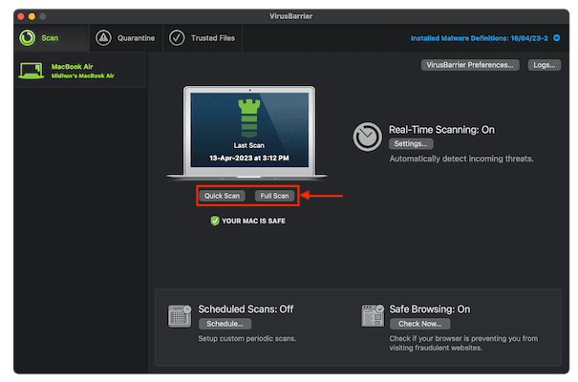Open VirusBarrier Preferences
Image resolution: width=578 pixels, height=382 pixels.
pos(470,65)
